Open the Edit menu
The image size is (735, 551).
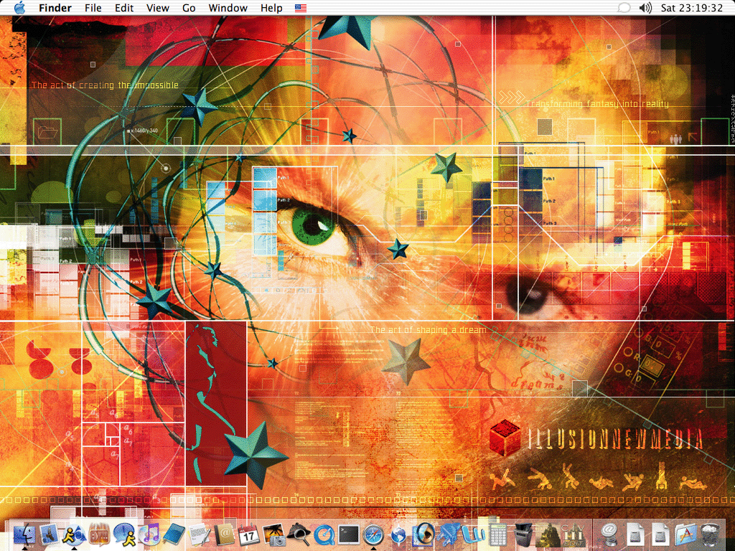(124, 8)
